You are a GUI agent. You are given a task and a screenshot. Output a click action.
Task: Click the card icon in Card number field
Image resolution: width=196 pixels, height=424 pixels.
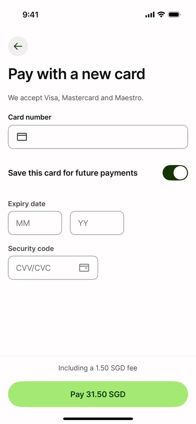[x=22, y=137]
